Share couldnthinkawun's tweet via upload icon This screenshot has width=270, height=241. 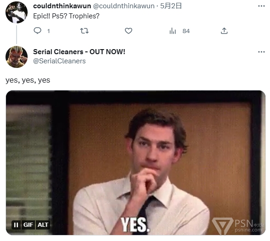pyautogui.click(x=224, y=31)
